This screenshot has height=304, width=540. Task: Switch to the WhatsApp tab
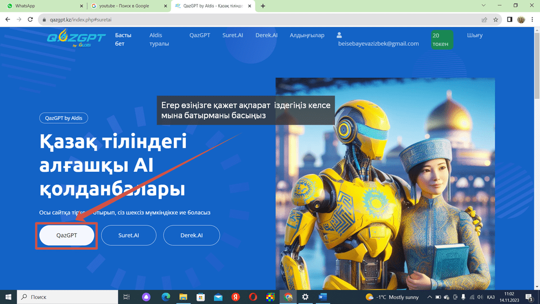point(43,6)
